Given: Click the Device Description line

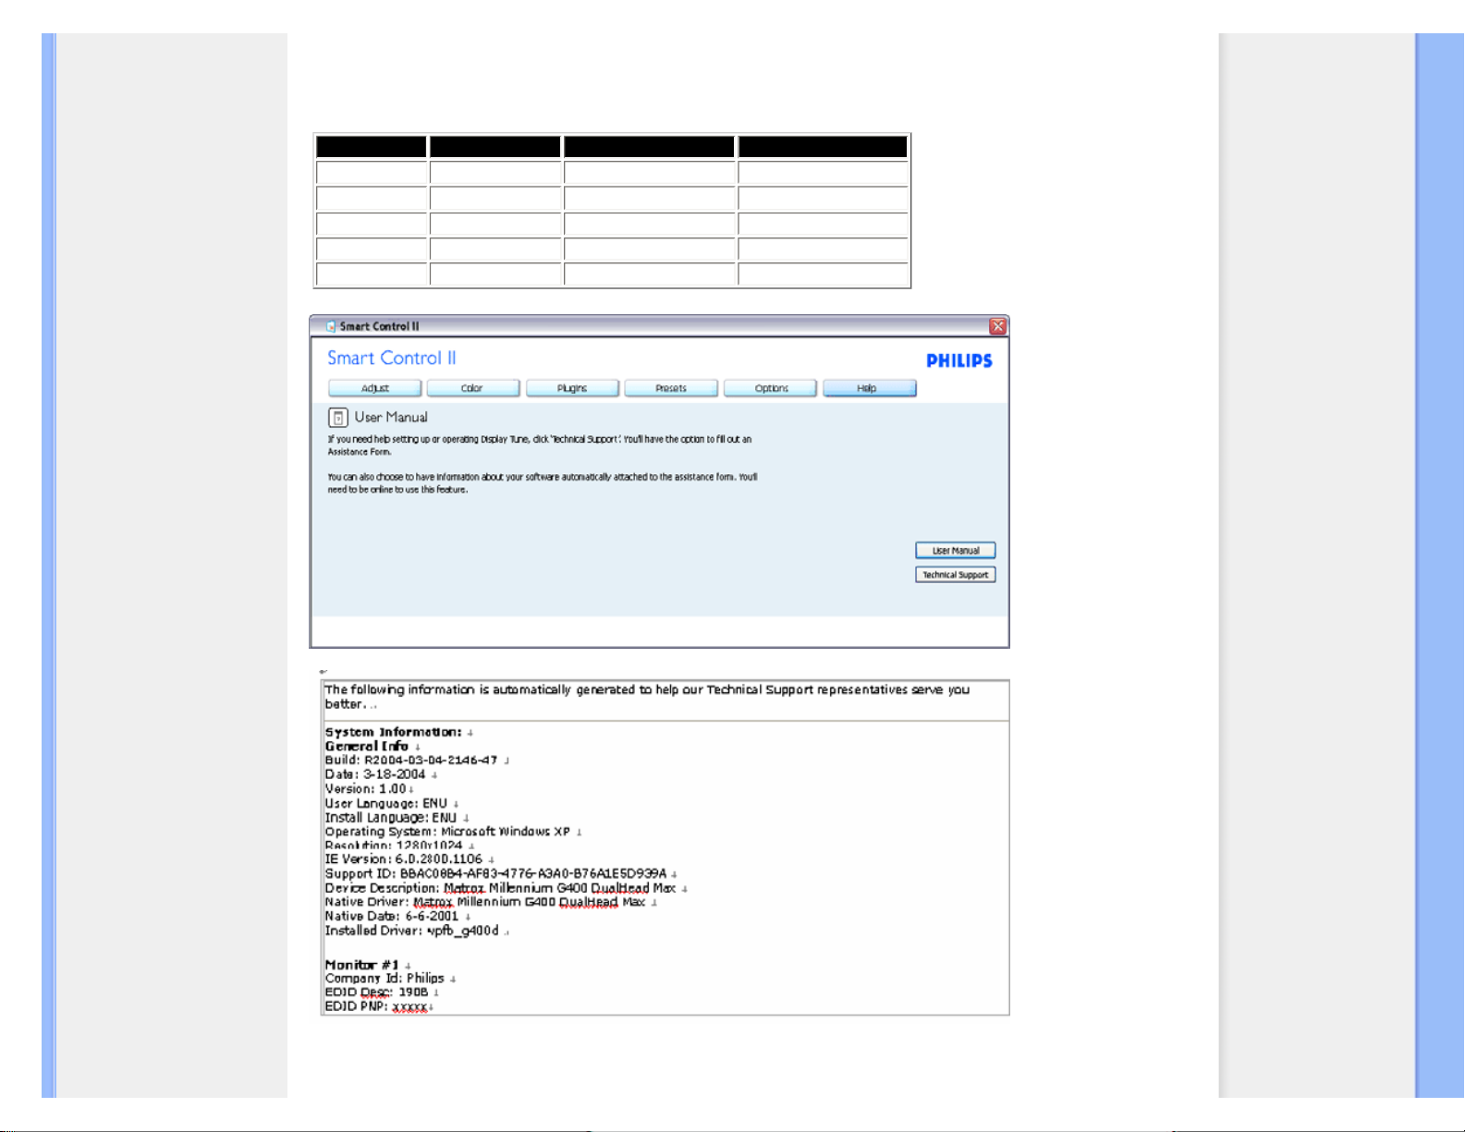Looking at the screenshot, I should (500, 888).
